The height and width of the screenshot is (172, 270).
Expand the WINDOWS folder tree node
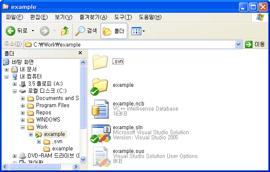click(x=23, y=120)
